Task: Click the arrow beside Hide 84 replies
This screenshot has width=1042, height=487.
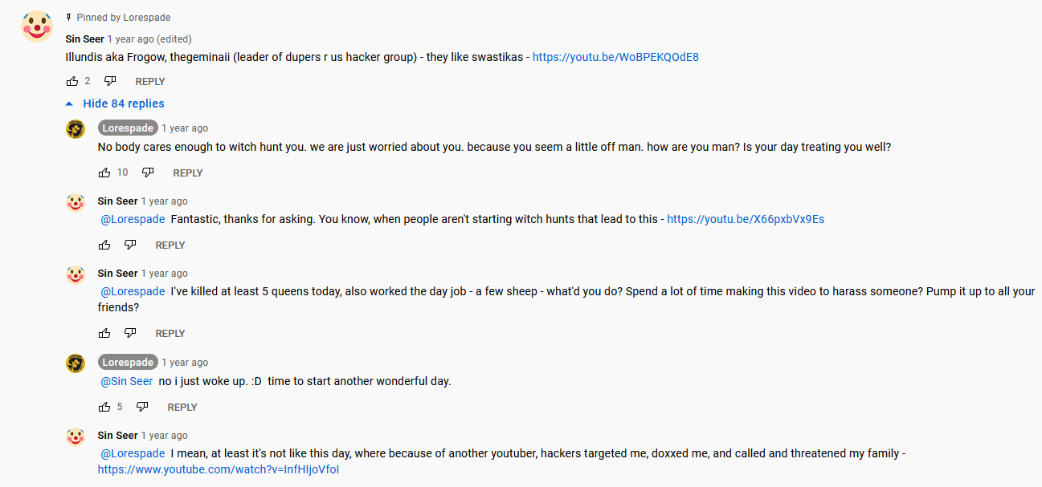Action: 70,103
